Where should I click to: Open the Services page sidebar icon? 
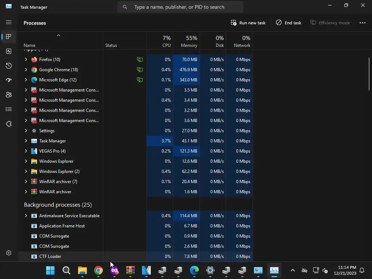tap(9, 124)
